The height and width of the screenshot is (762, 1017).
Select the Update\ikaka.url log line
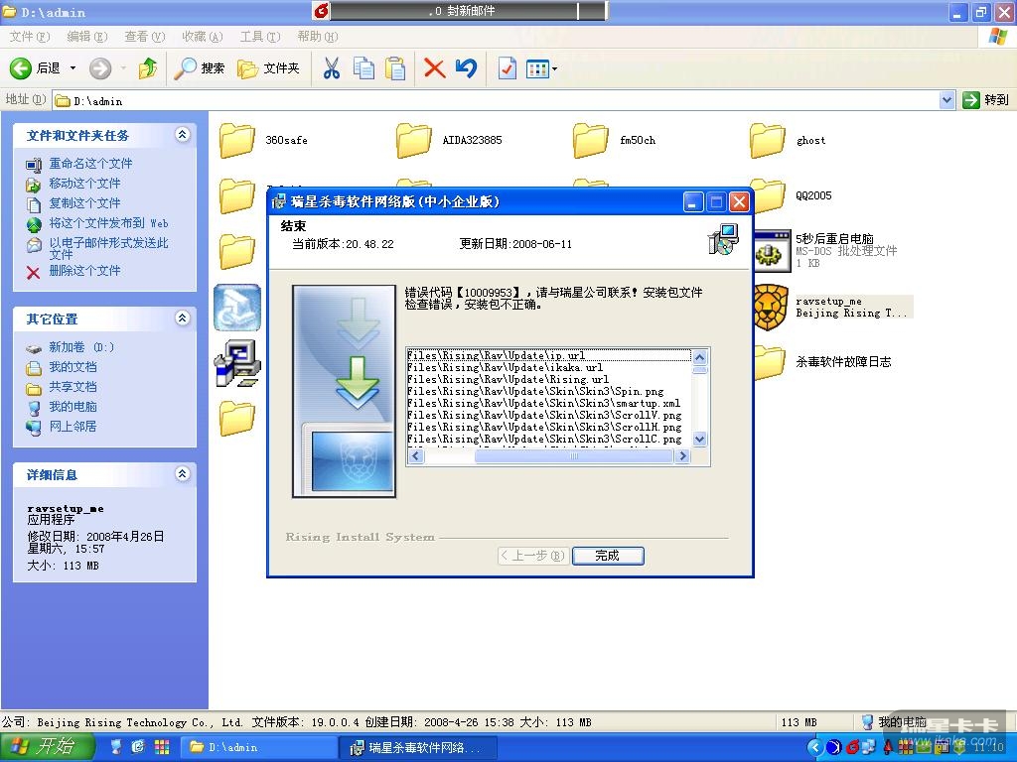coord(505,367)
